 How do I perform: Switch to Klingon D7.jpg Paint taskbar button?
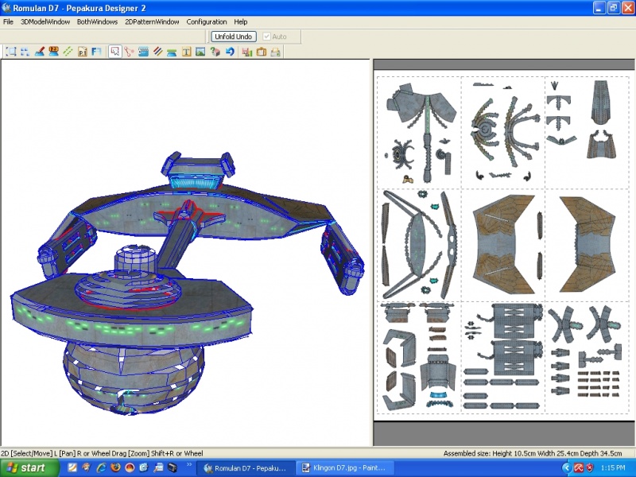coord(345,468)
